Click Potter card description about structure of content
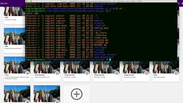This screenshot has width=183, height=103. pos(17,78)
